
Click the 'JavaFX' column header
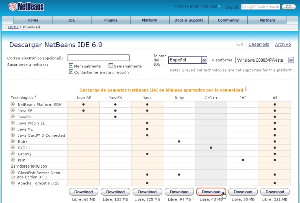tap(115, 98)
